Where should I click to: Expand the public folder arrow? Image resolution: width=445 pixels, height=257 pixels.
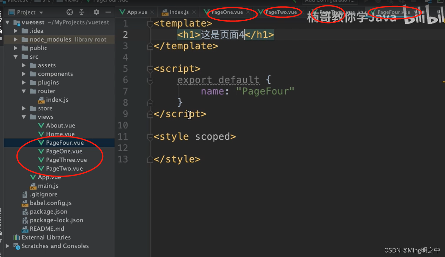[15, 48]
